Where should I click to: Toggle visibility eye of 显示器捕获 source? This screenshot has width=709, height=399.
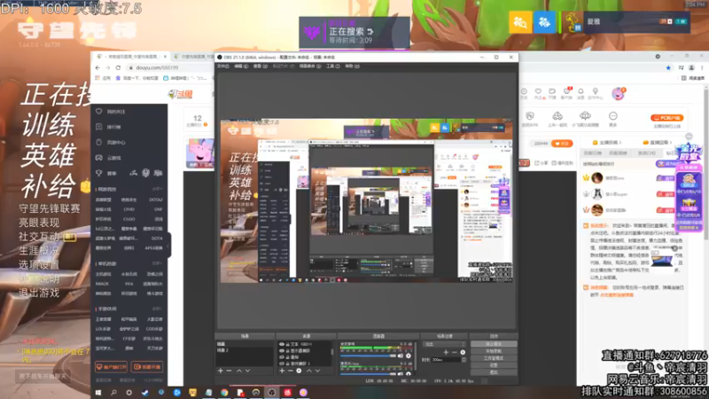[282, 350]
